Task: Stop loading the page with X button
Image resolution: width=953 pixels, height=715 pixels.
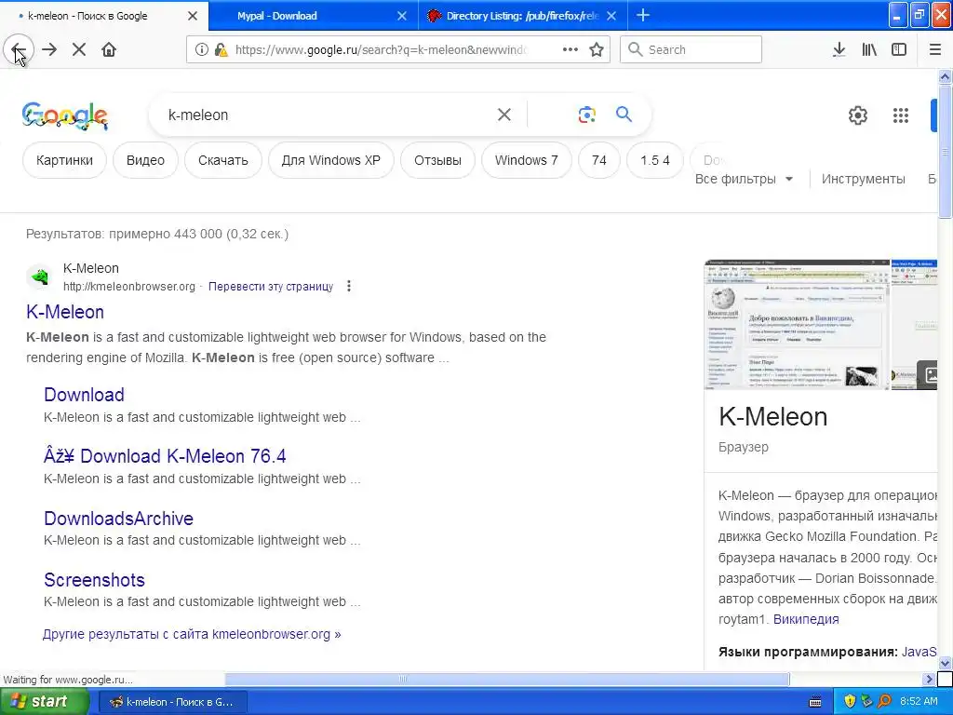Action: click(79, 50)
